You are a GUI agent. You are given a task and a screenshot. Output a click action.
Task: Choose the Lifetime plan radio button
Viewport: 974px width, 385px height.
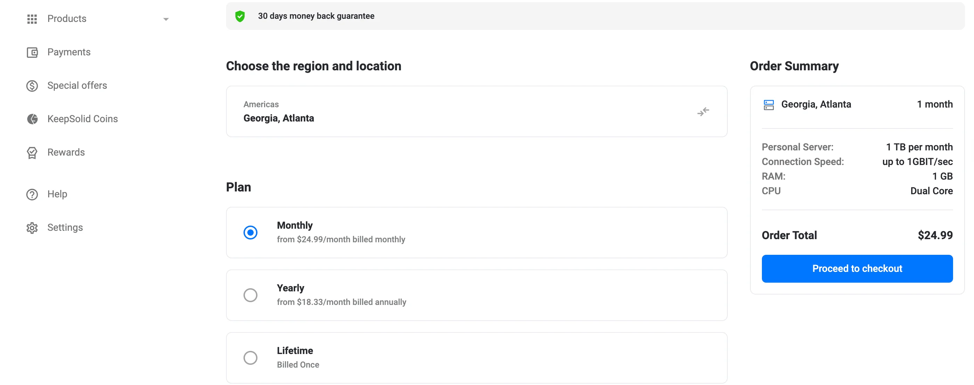pos(250,357)
